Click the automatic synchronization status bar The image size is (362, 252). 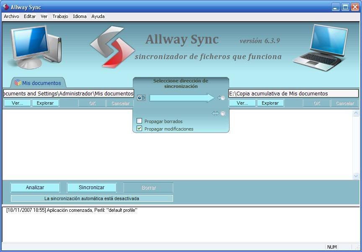click(x=92, y=198)
